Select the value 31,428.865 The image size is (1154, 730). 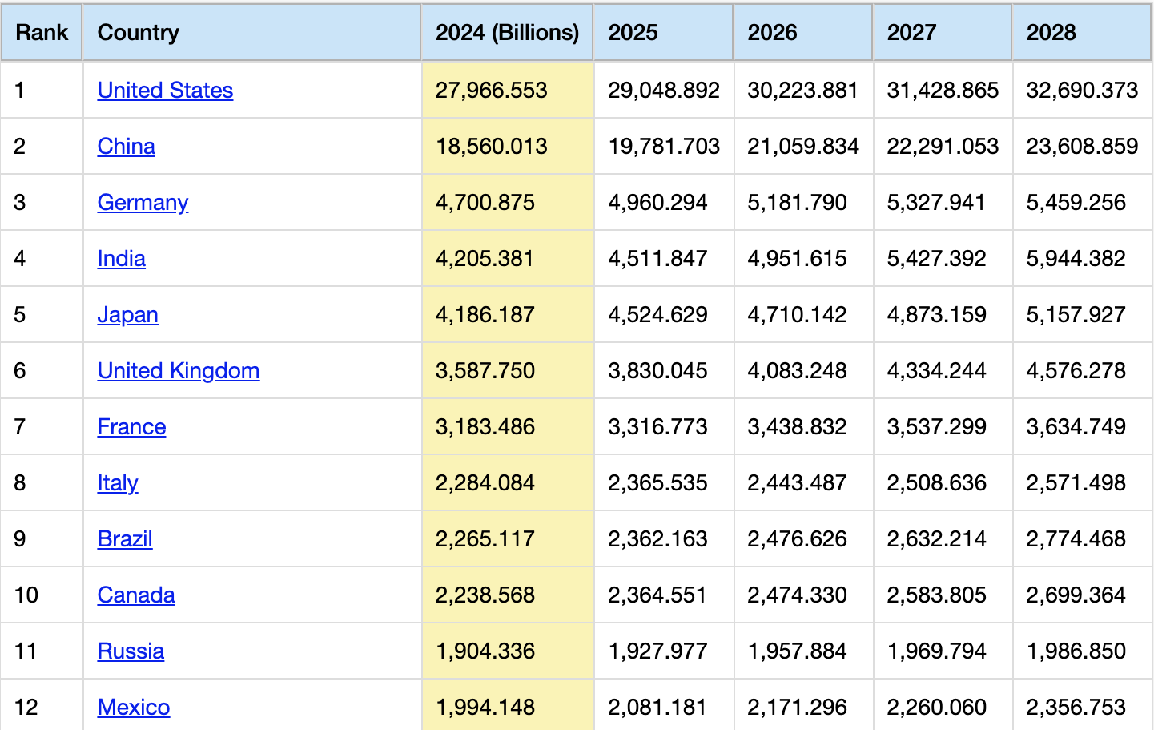(x=943, y=91)
